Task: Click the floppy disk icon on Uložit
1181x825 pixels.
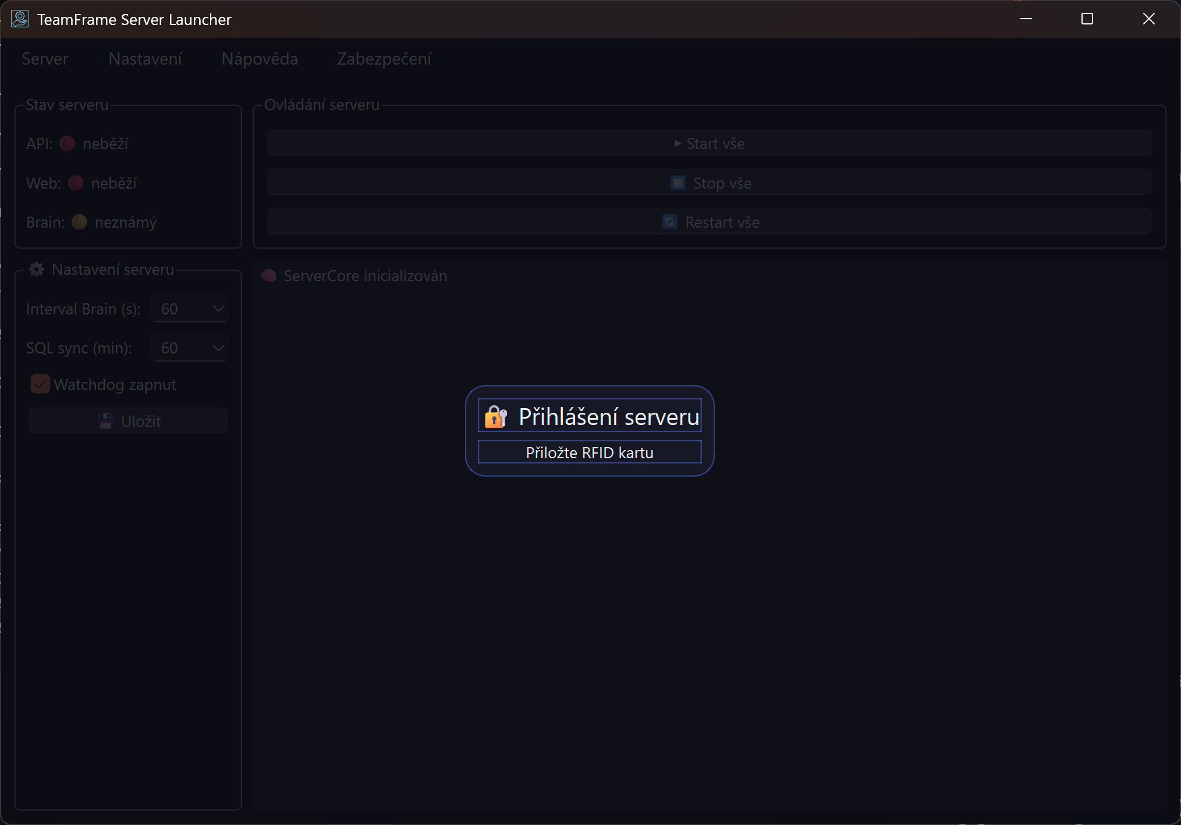Action: click(x=106, y=421)
